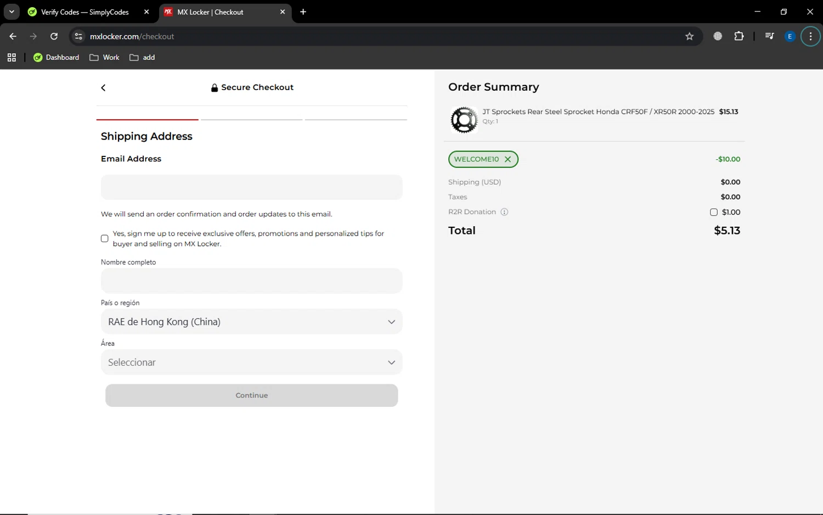
Task: Restore down the browser window
Action: click(x=783, y=12)
